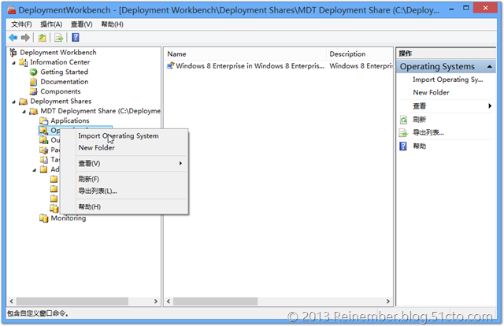
Task: Open the 操作(A) menu
Action: click(x=51, y=24)
